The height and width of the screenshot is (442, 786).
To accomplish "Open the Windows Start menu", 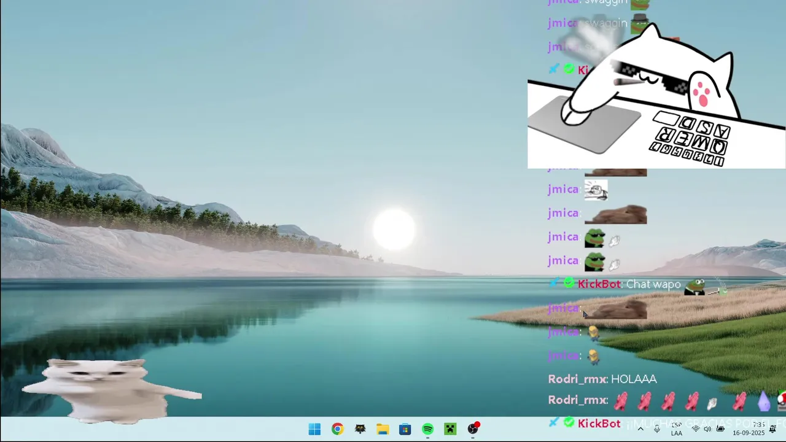I will click(314, 429).
